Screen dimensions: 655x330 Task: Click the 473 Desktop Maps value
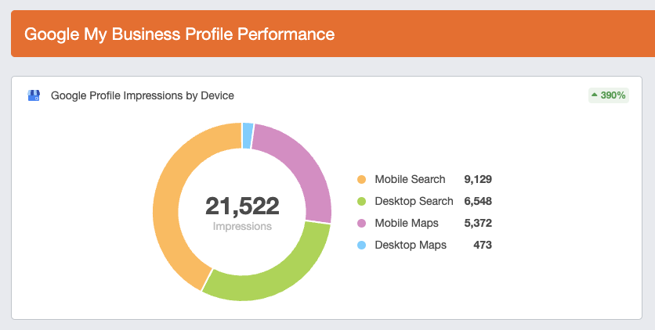482,246
